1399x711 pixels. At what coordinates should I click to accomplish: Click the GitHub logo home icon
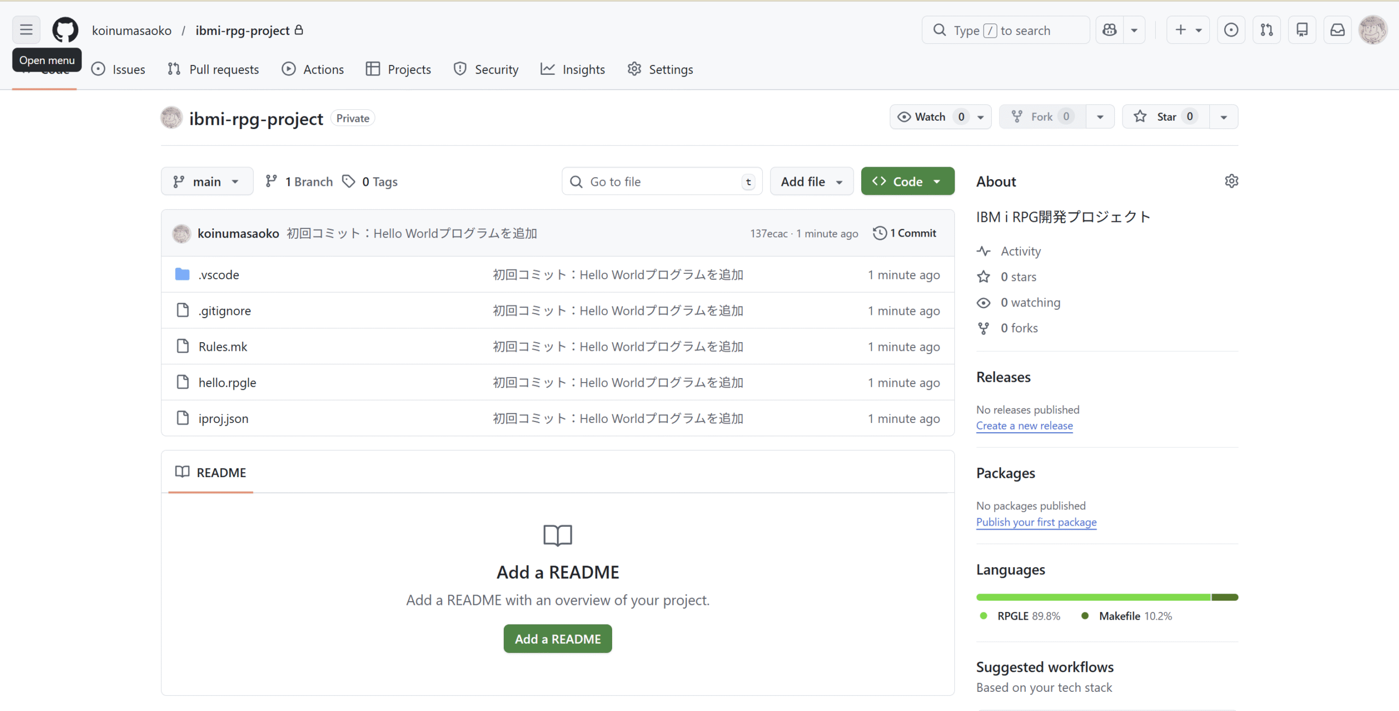pyautogui.click(x=65, y=30)
